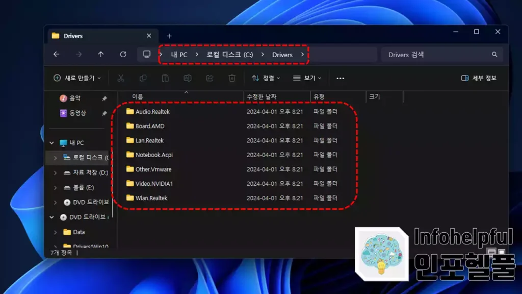The width and height of the screenshot is (522, 294).
Task: Toggle the 세부 정보 details pane
Action: 479,78
